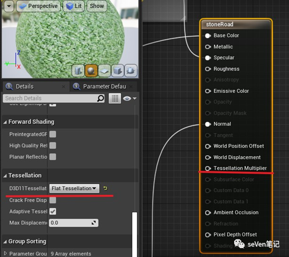Click the Pixel Depth Offset pin
This screenshot has width=289, height=257.
[x=207, y=235]
